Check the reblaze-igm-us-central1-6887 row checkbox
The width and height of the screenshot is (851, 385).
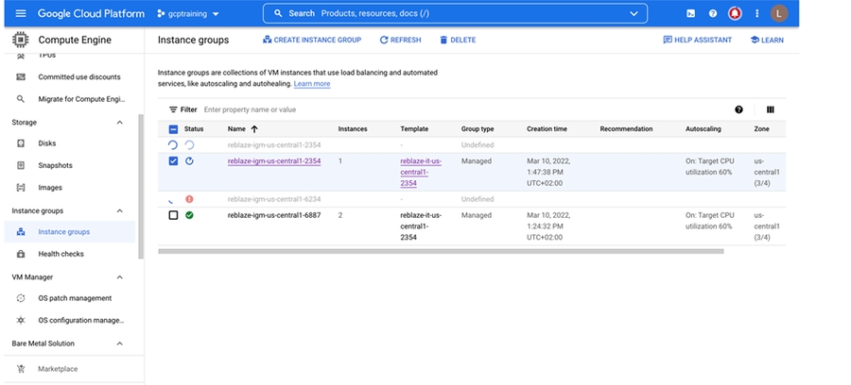[x=173, y=215]
